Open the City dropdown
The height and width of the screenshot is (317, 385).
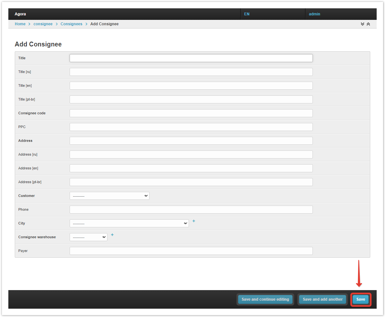pyautogui.click(x=129, y=223)
